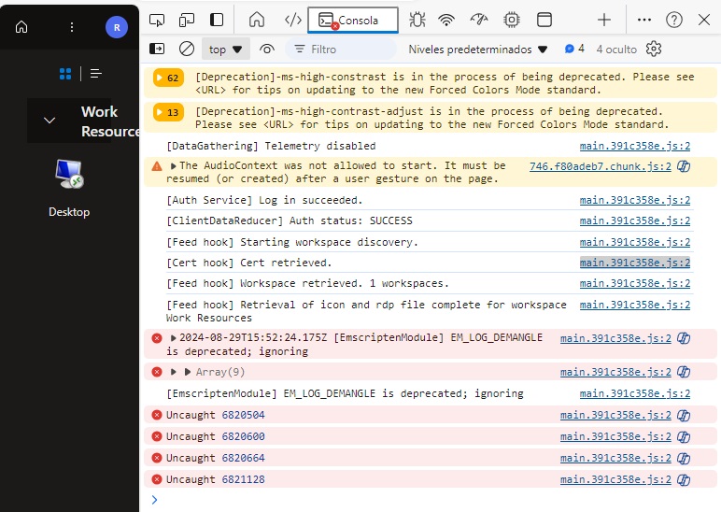The width and height of the screenshot is (721, 512).
Task: Open source link for Auth status SUCCESS
Action: coord(634,220)
